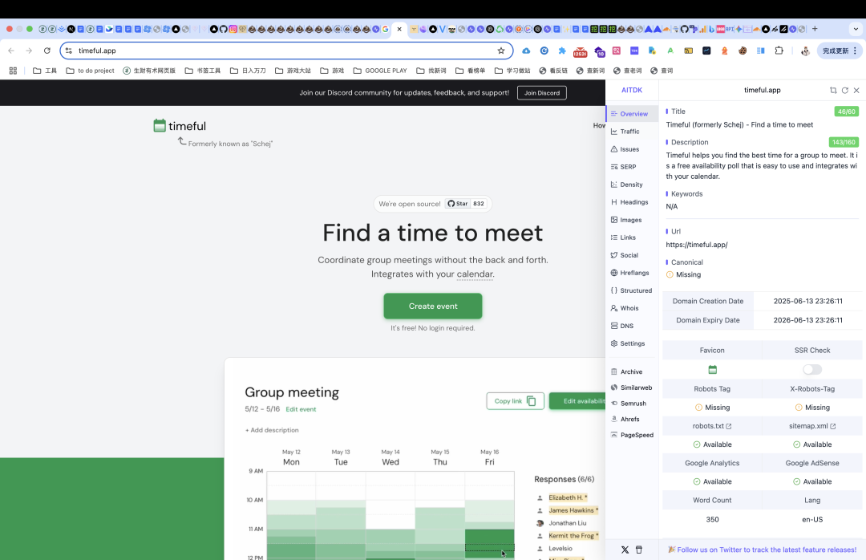Viewport: 866px width, 560px height.
Task: Close the AITDK panel
Action: [856, 90]
